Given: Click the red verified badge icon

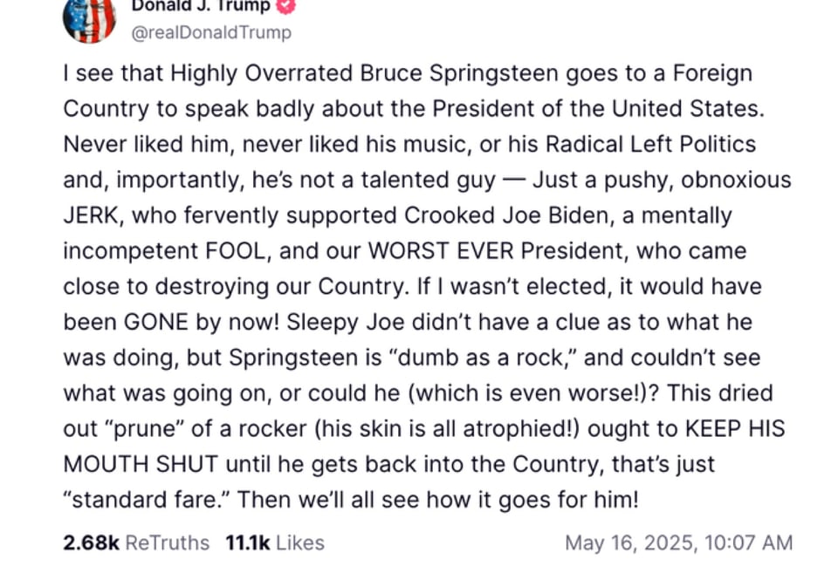Looking at the screenshot, I should 286,5.
